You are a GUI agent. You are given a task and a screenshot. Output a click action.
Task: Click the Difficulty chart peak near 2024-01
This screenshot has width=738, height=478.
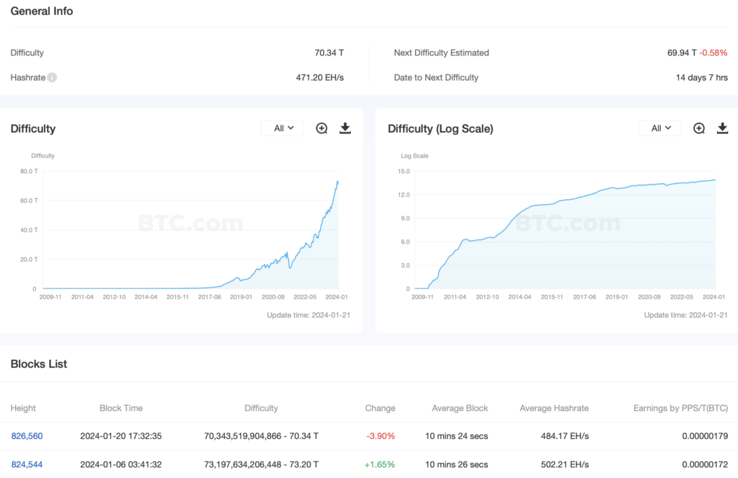pos(338,182)
